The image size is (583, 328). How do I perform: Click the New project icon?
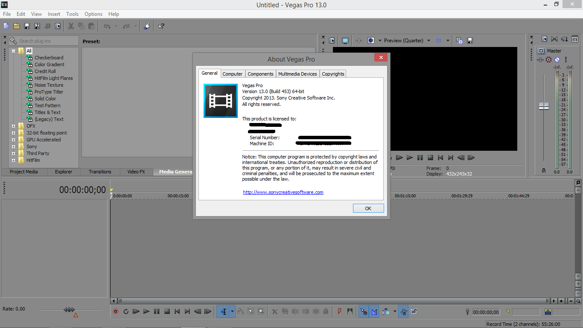click(6, 26)
